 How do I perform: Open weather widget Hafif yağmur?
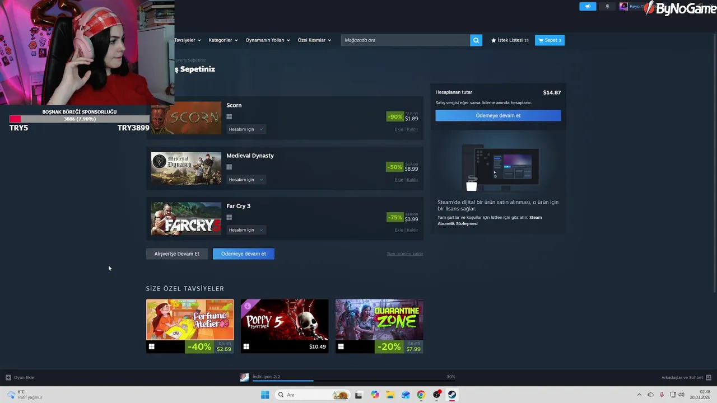(x=23, y=395)
